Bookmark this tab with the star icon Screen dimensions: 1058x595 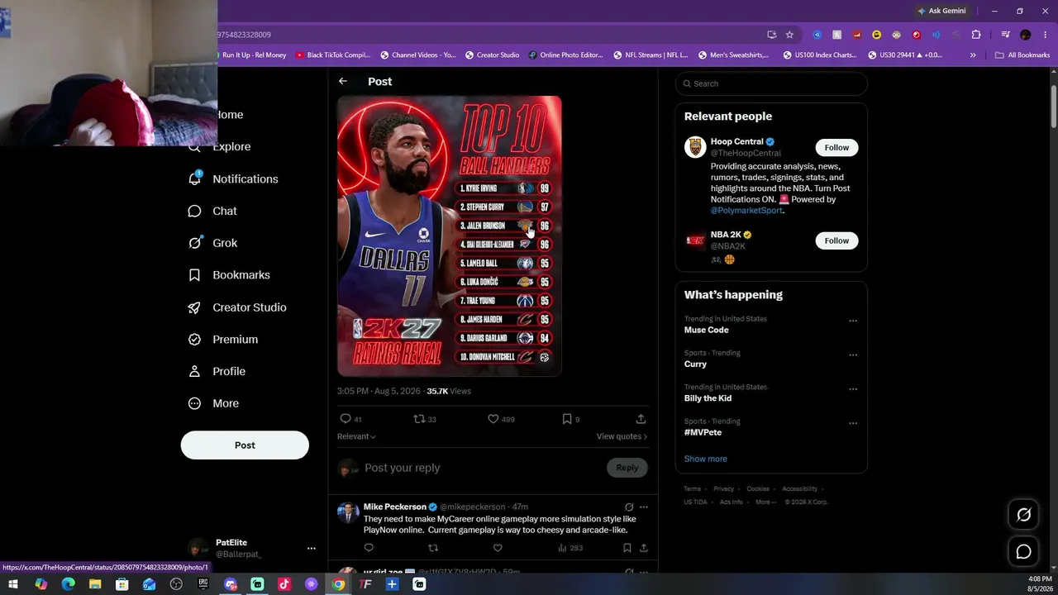tap(789, 35)
